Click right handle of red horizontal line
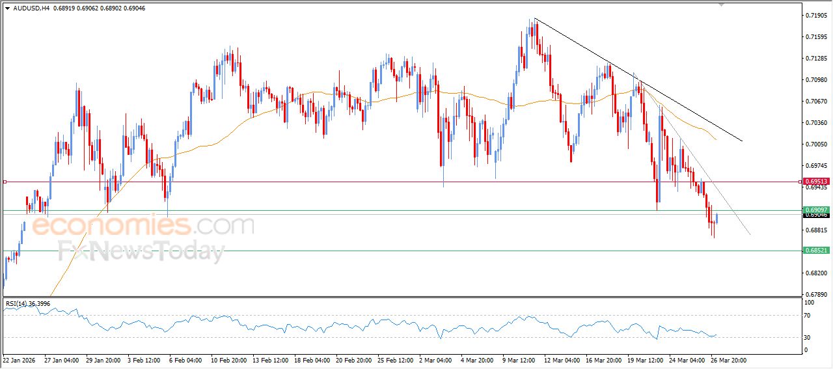Screen dimensions: 833x369 [x=800, y=182]
